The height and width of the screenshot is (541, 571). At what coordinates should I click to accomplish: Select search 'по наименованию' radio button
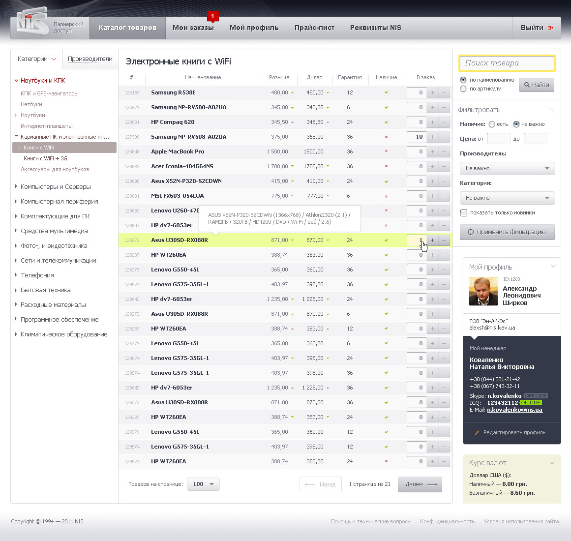(463, 80)
